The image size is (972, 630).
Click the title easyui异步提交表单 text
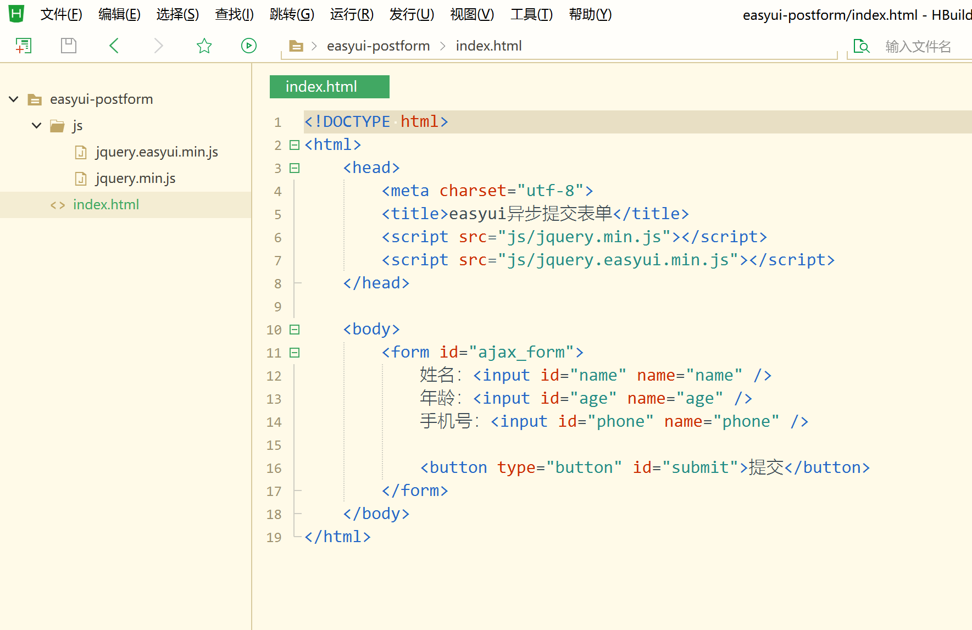coord(530,214)
